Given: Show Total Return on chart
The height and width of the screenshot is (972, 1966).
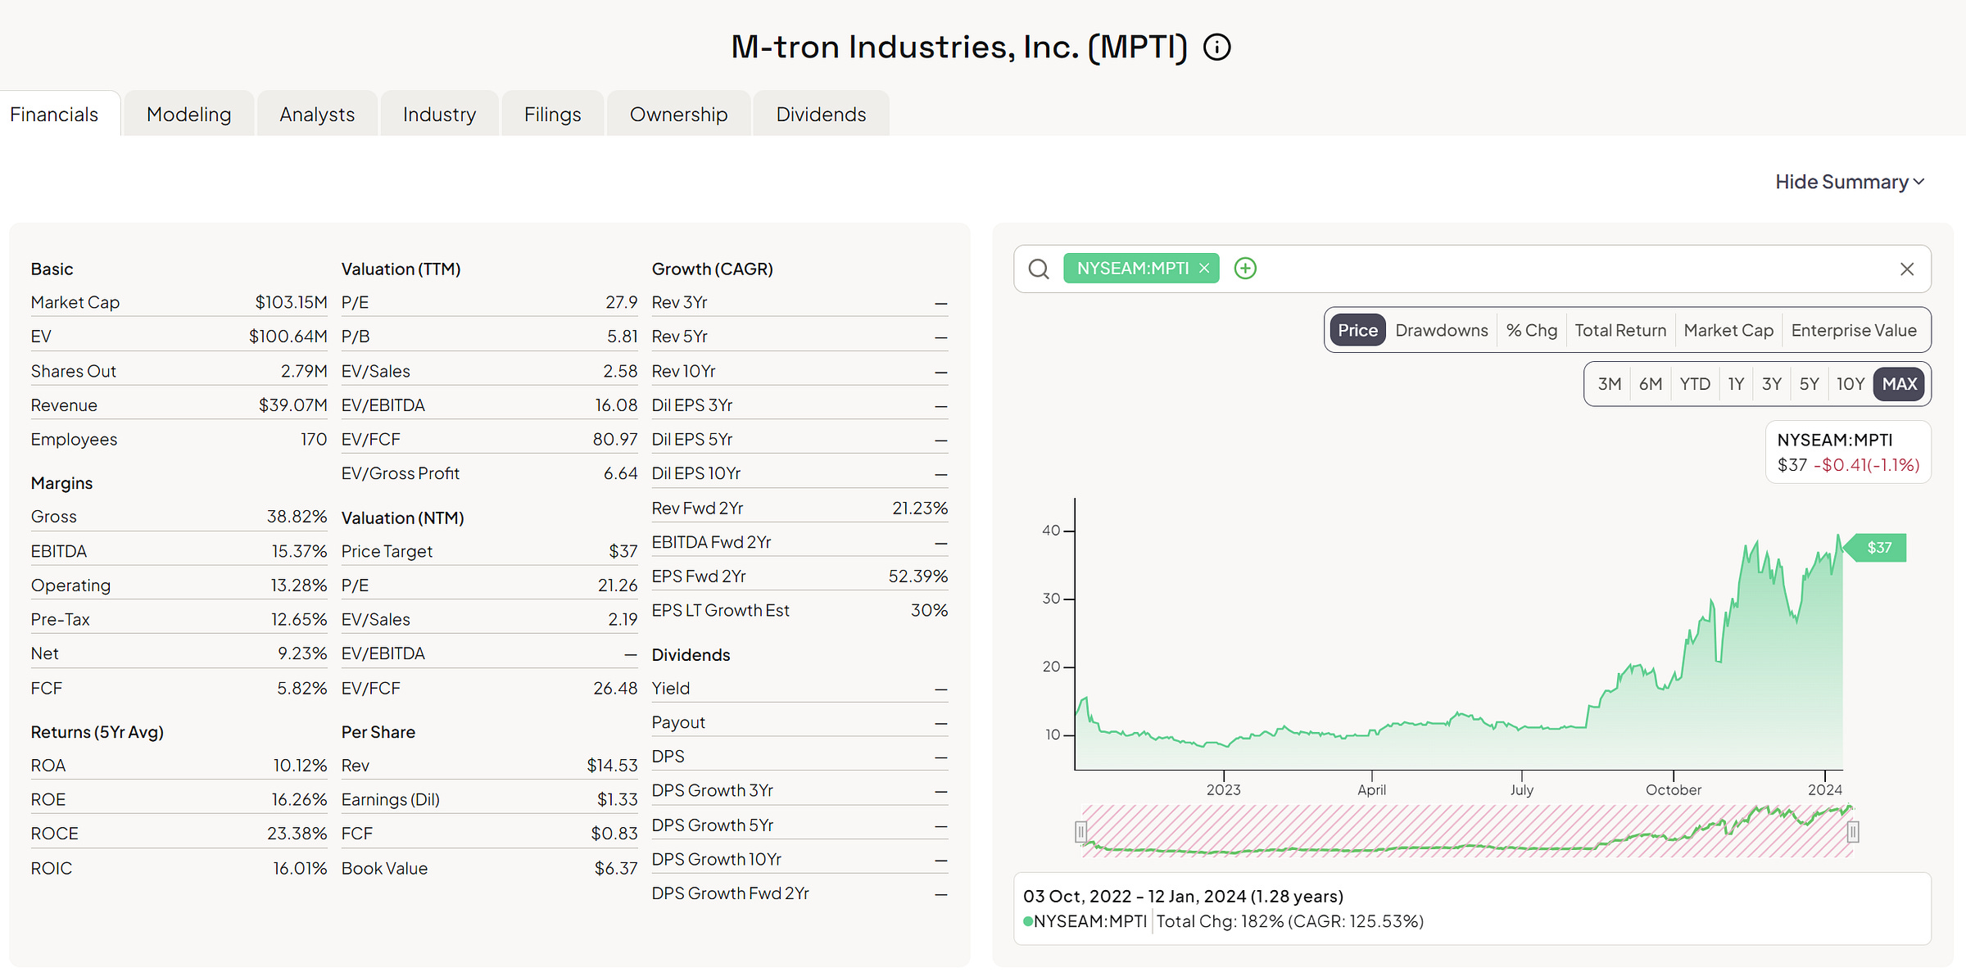Looking at the screenshot, I should [x=1619, y=330].
